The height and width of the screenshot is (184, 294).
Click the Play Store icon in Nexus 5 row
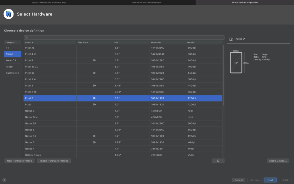[x=94, y=142]
